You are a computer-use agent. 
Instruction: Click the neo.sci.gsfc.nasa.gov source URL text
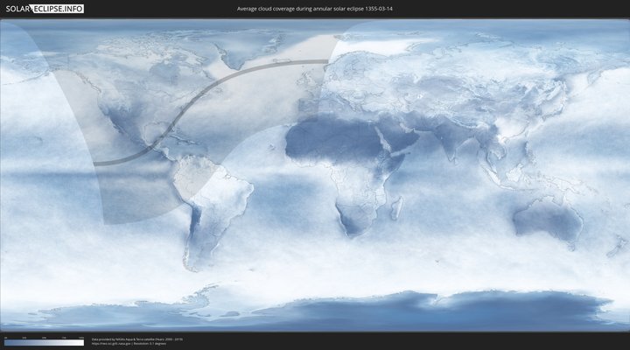click(x=112, y=344)
